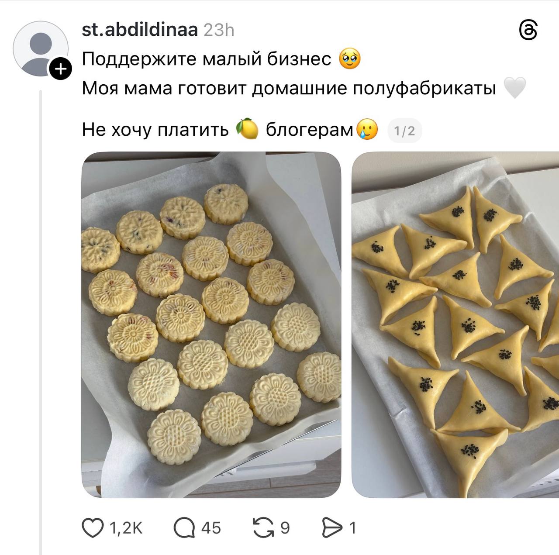559x555 pixels.
Task: Click the text "Не хочу платить"
Action: point(155,130)
